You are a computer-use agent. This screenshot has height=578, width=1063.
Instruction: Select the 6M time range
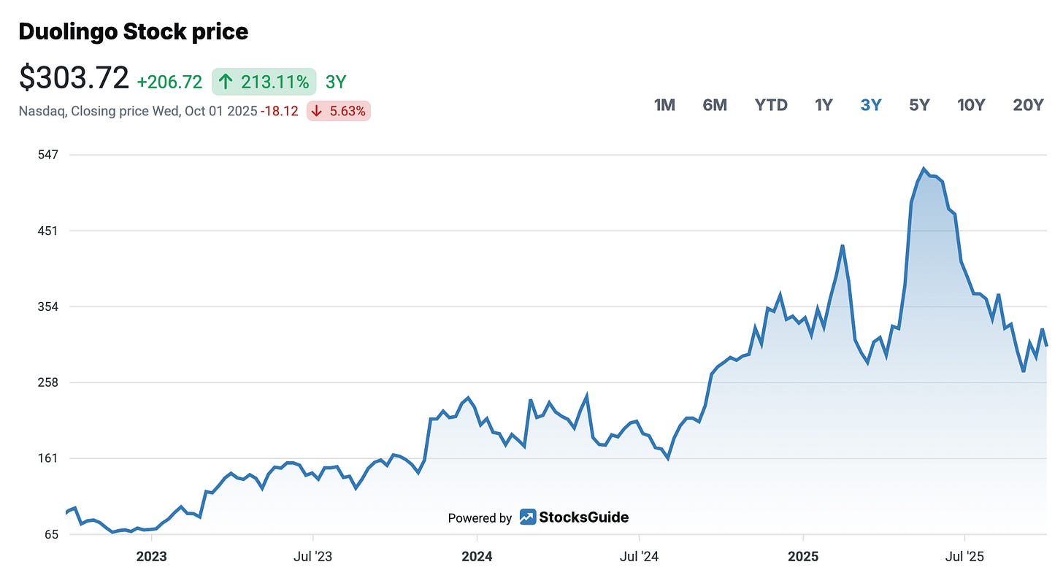coord(714,104)
